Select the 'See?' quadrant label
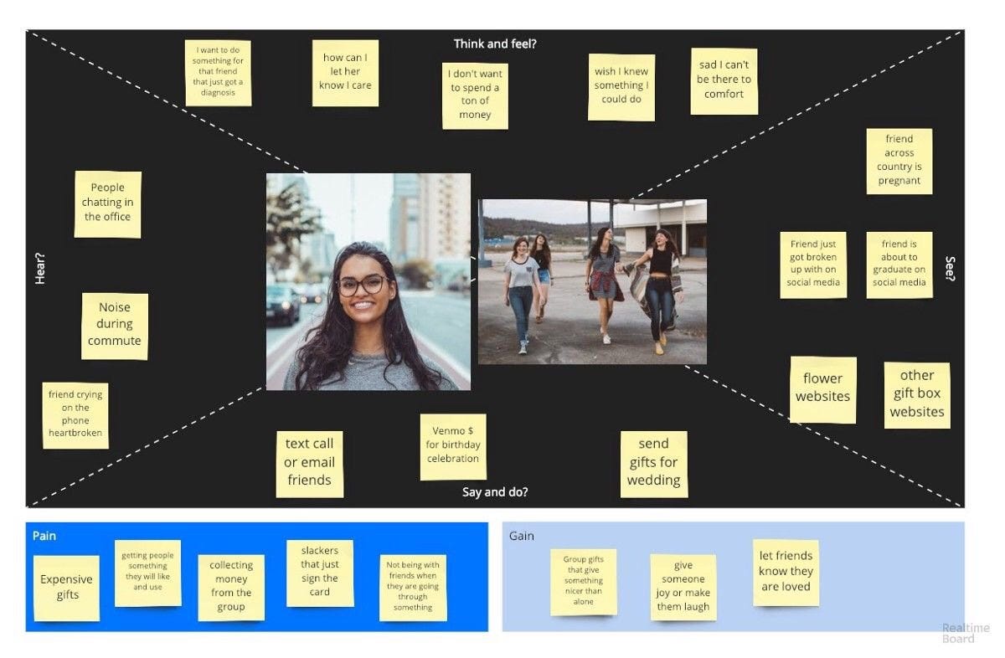Viewport: 1005px width, 658px height. coord(949,266)
